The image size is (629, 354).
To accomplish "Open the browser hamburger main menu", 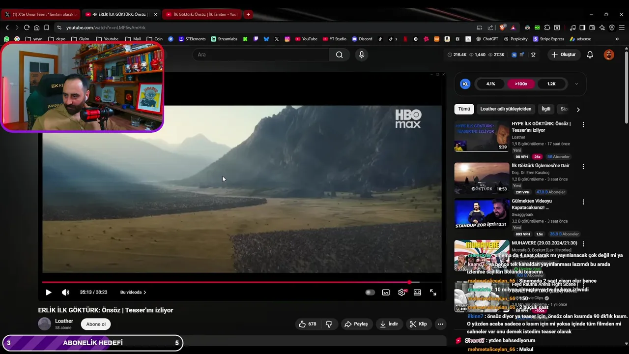I will [622, 28].
